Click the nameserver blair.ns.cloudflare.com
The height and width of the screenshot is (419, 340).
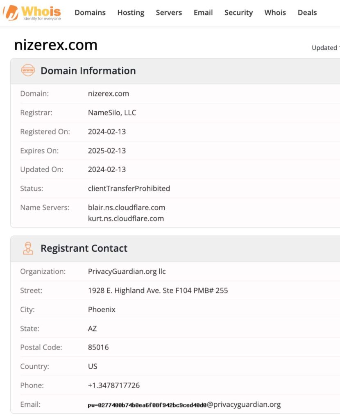point(127,207)
